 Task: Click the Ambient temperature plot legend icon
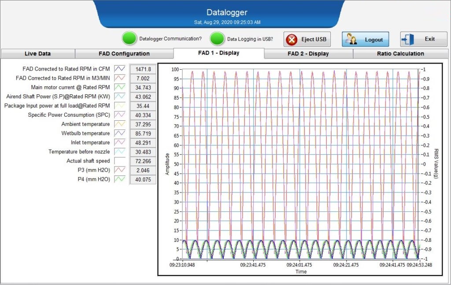(x=120, y=124)
